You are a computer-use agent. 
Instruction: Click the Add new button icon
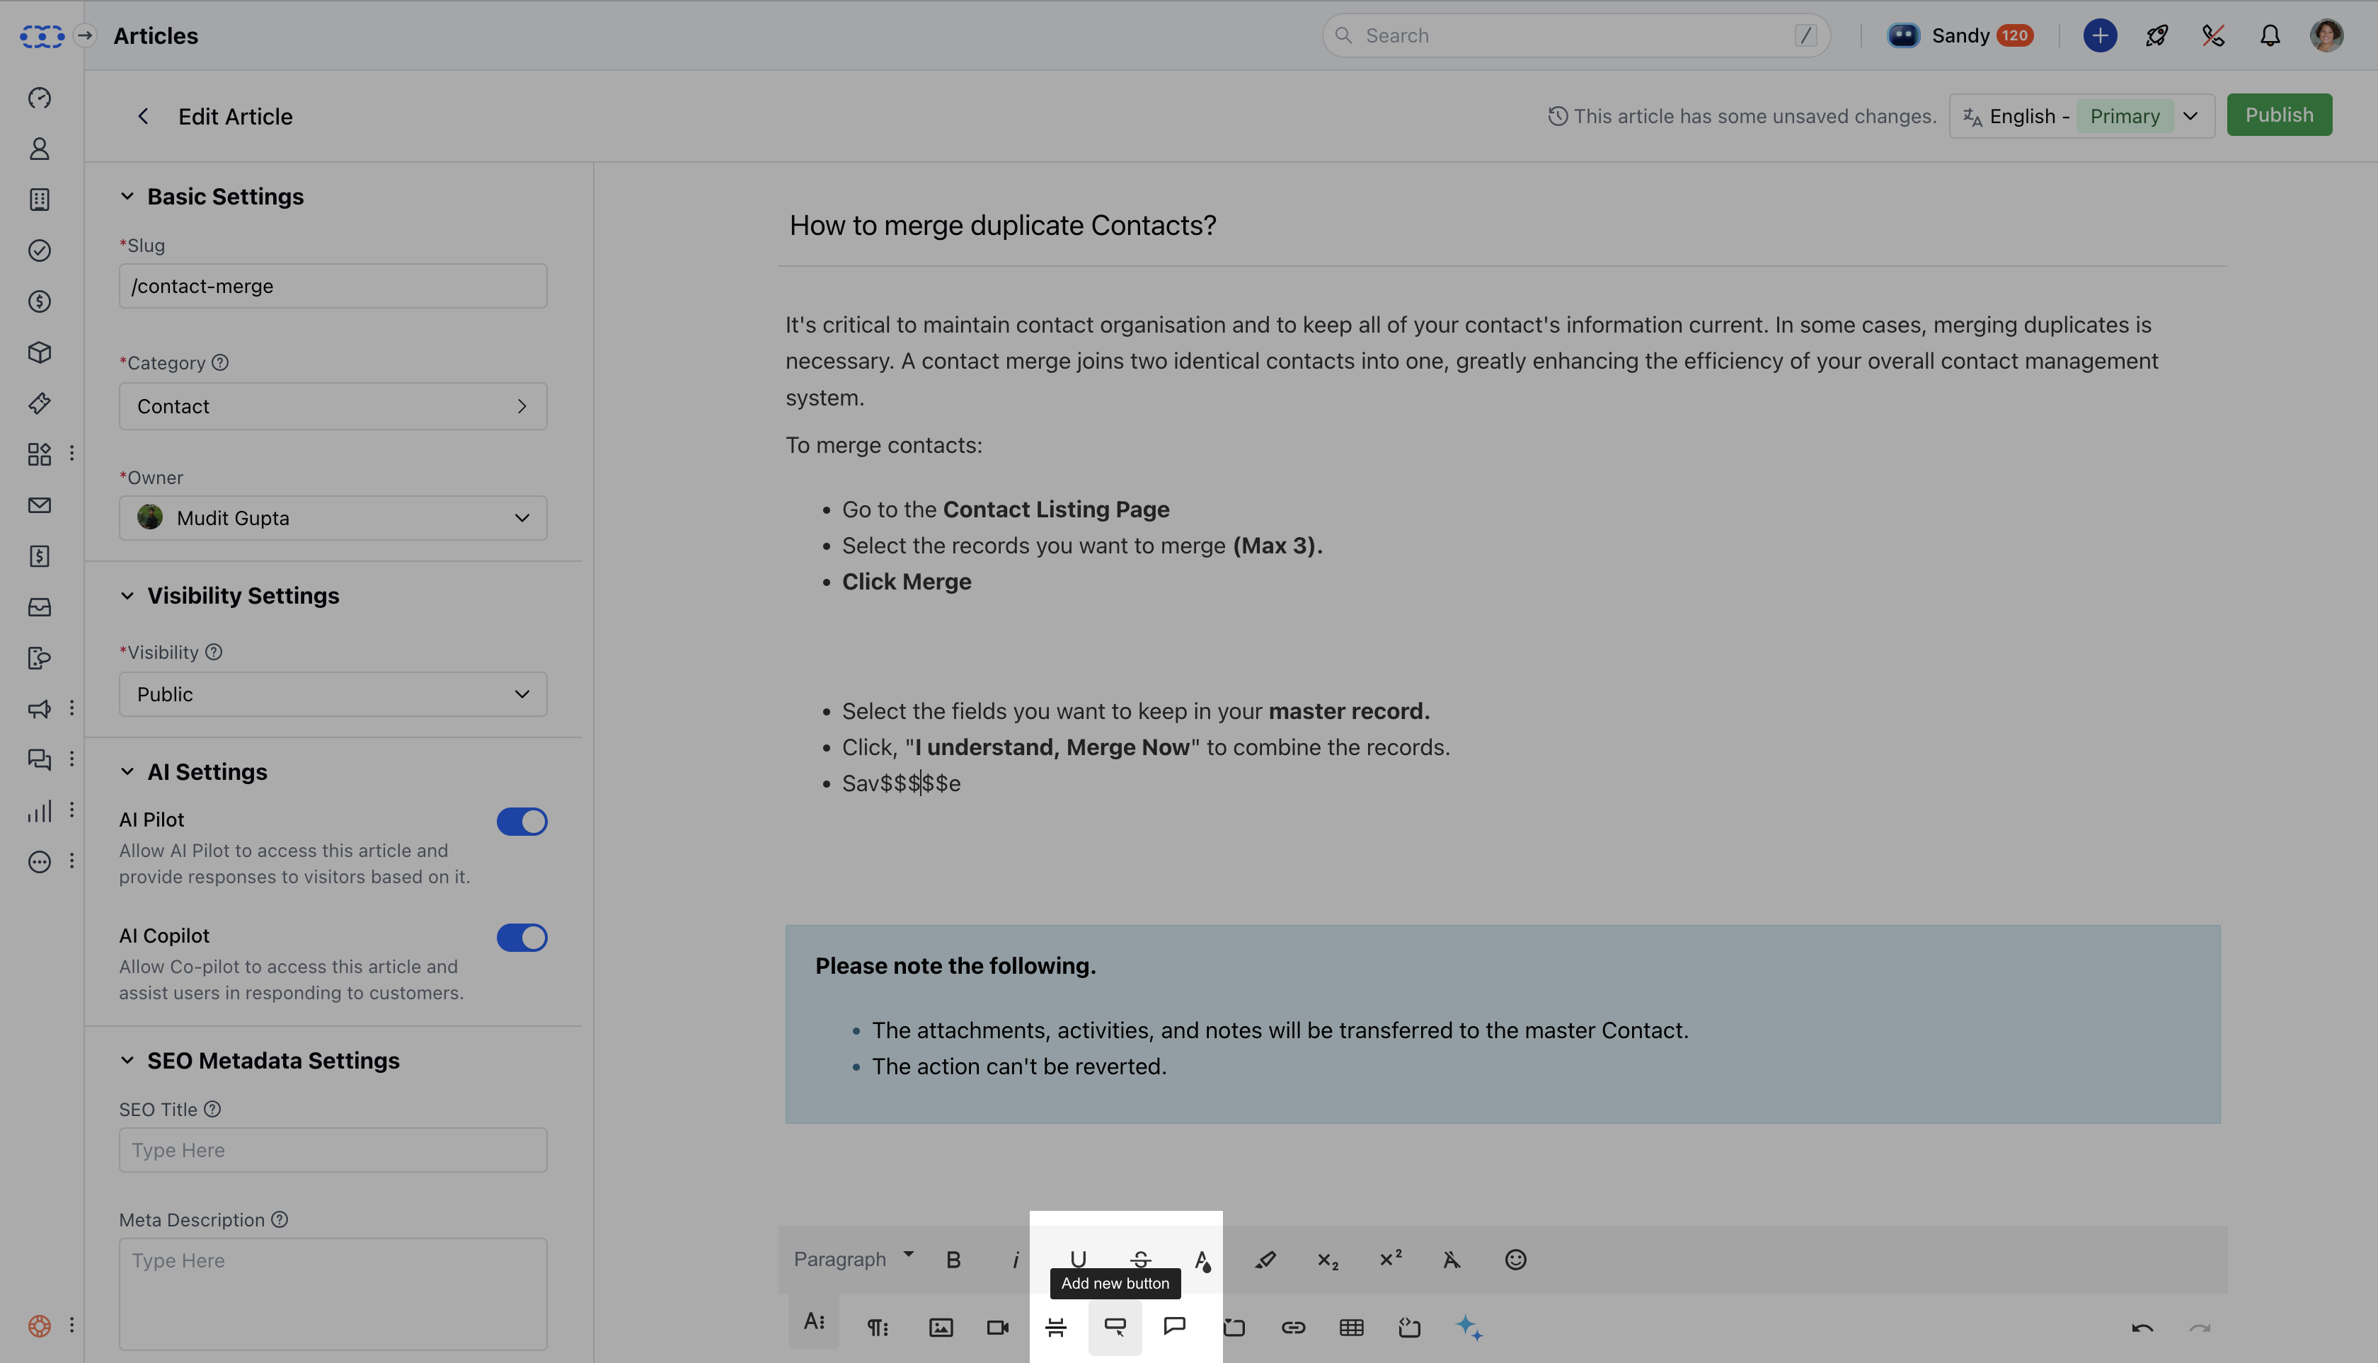coord(1114,1326)
